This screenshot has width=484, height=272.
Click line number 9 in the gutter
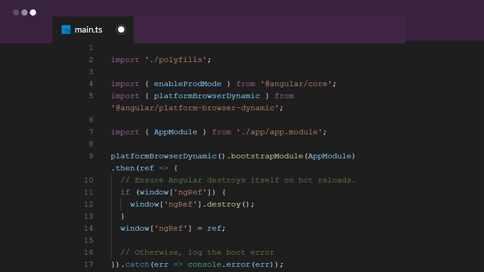(x=91, y=156)
